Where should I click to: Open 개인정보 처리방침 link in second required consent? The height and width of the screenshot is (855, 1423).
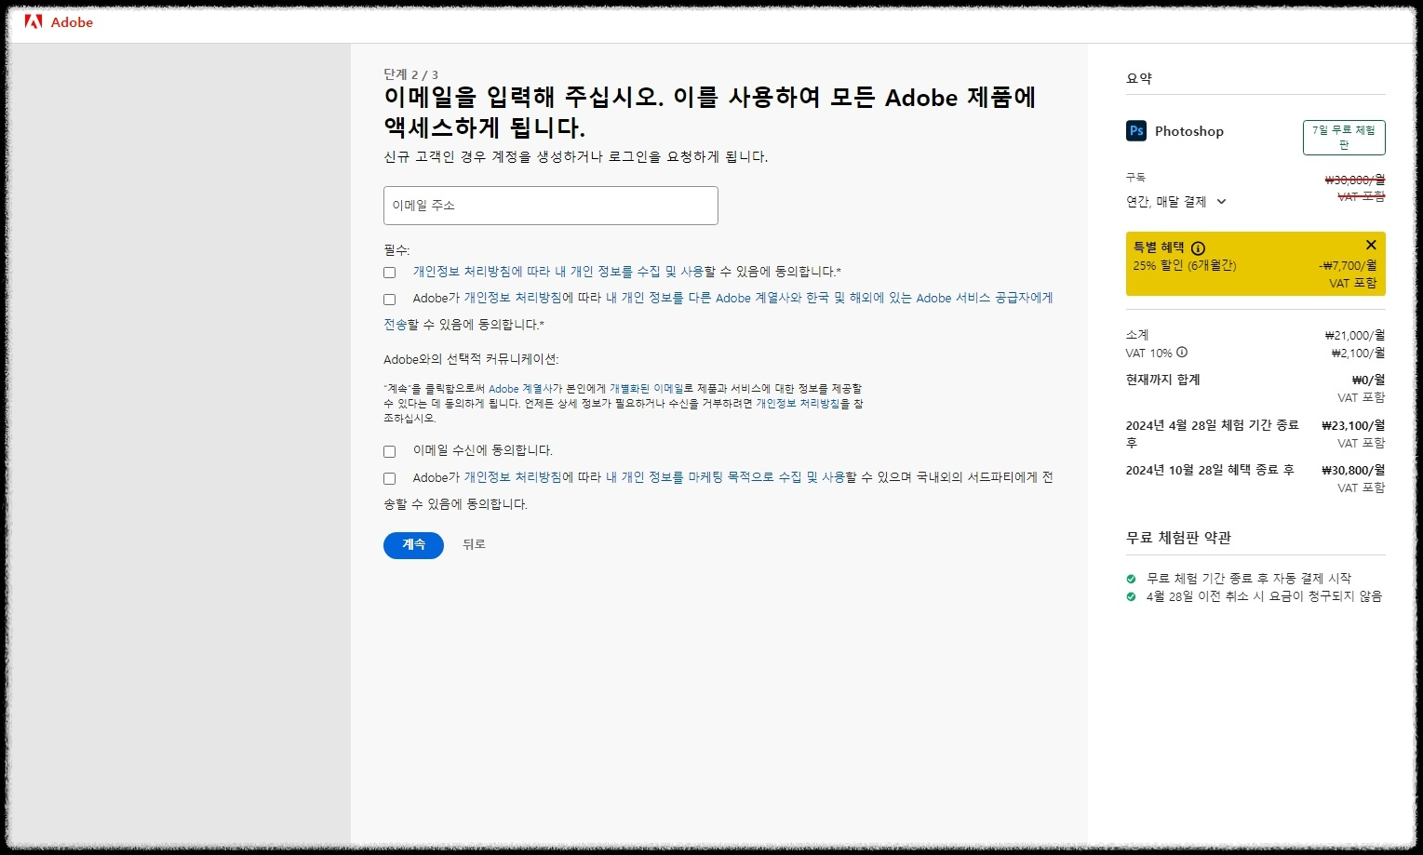(513, 298)
